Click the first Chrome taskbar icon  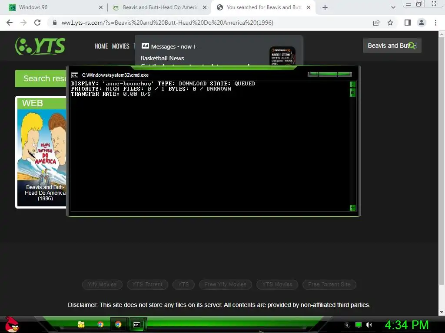(100, 324)
